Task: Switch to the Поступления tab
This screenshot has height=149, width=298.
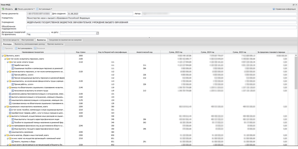Action: [x=27, y=40]
